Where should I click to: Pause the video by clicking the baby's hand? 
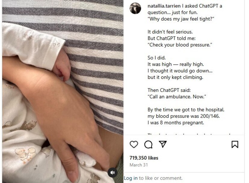point(62,65)
